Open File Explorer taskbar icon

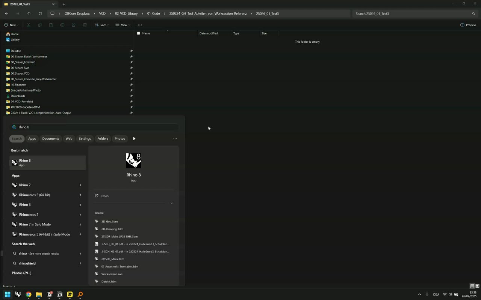(39, 294)
